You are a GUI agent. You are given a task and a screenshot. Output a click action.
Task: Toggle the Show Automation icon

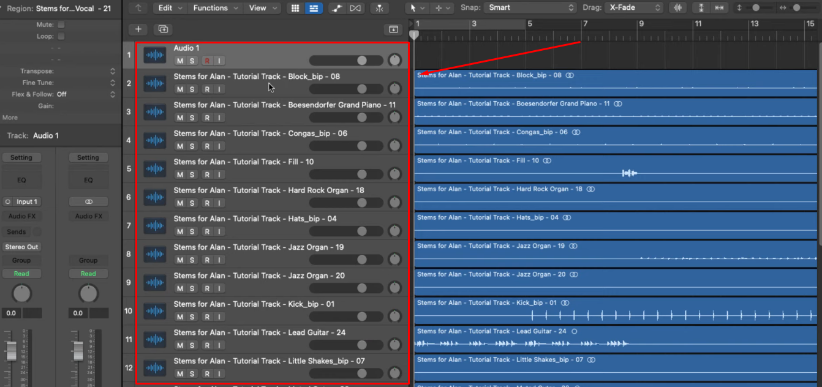click(x=336, y=8)
